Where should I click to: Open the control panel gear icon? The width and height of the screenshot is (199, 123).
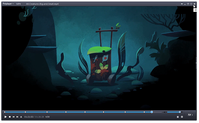182,117
